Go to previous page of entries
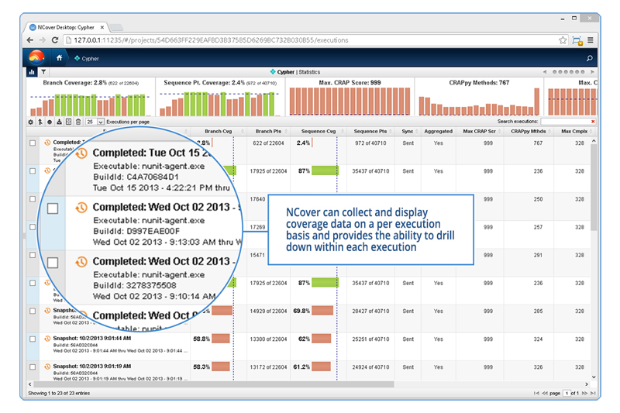This screenshot has height=413, width=620. pyautogui.click(x=545, y=393)
